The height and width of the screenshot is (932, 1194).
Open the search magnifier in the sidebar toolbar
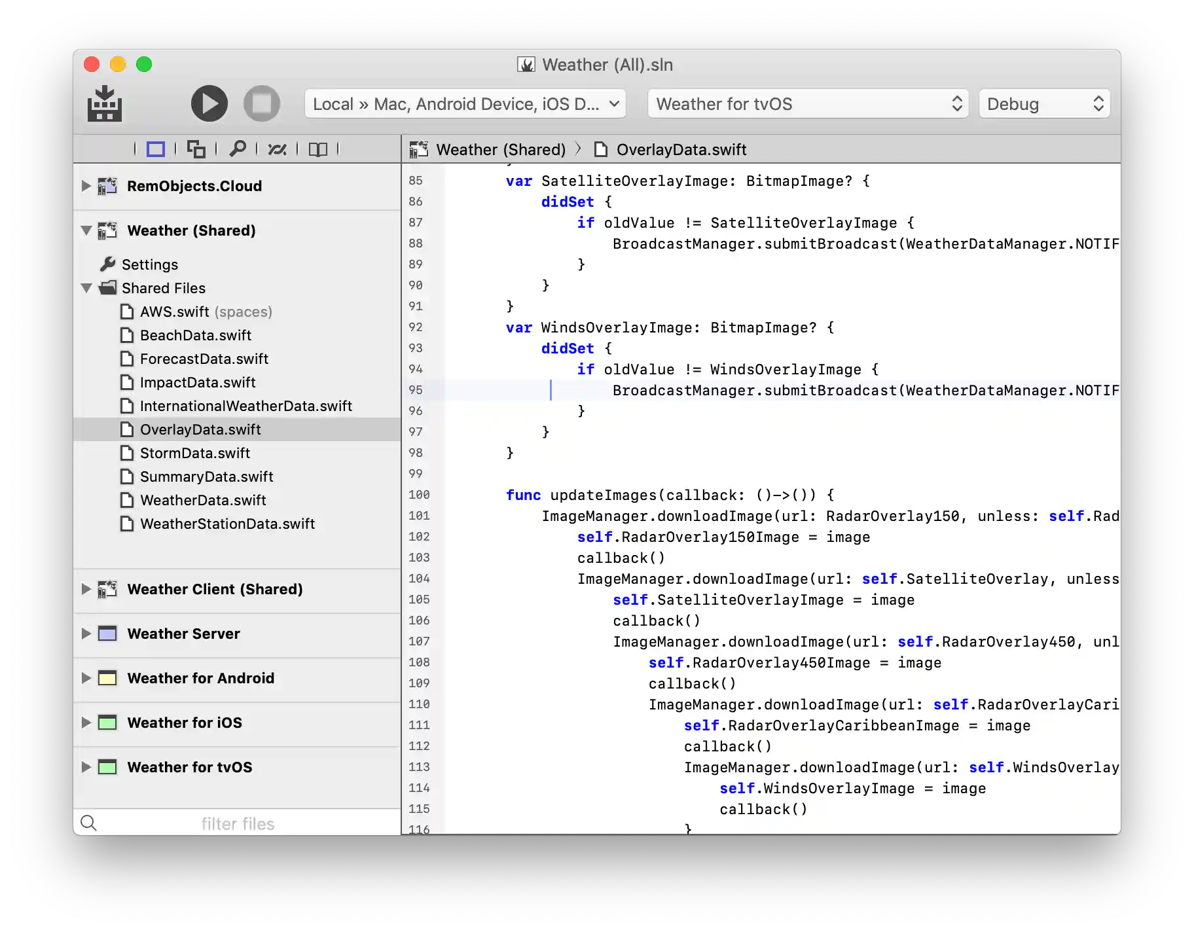click(x=237, y=149)
